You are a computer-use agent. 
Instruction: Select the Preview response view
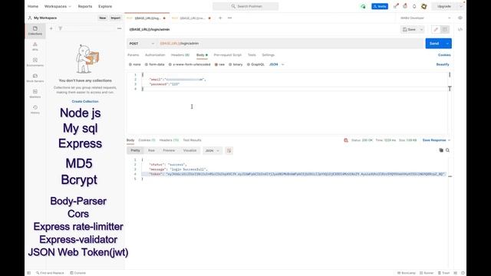pyautogui.click(x=169, y=150)
